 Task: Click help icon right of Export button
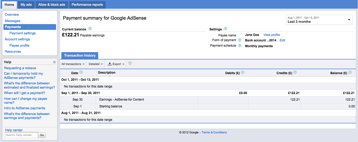[x=130, y=63]
